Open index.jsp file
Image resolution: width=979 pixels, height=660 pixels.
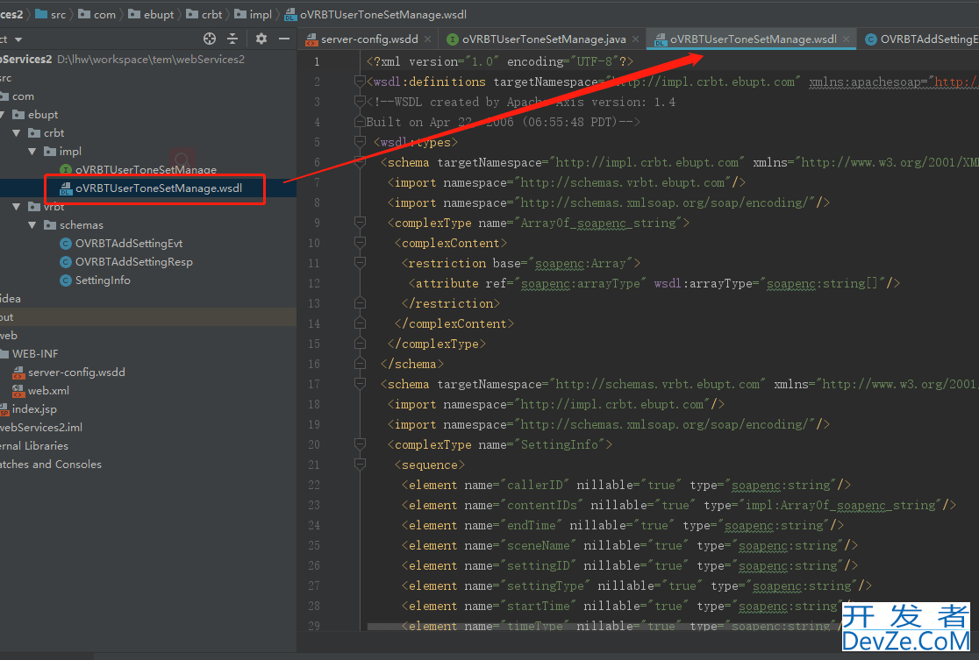[34, 409]
